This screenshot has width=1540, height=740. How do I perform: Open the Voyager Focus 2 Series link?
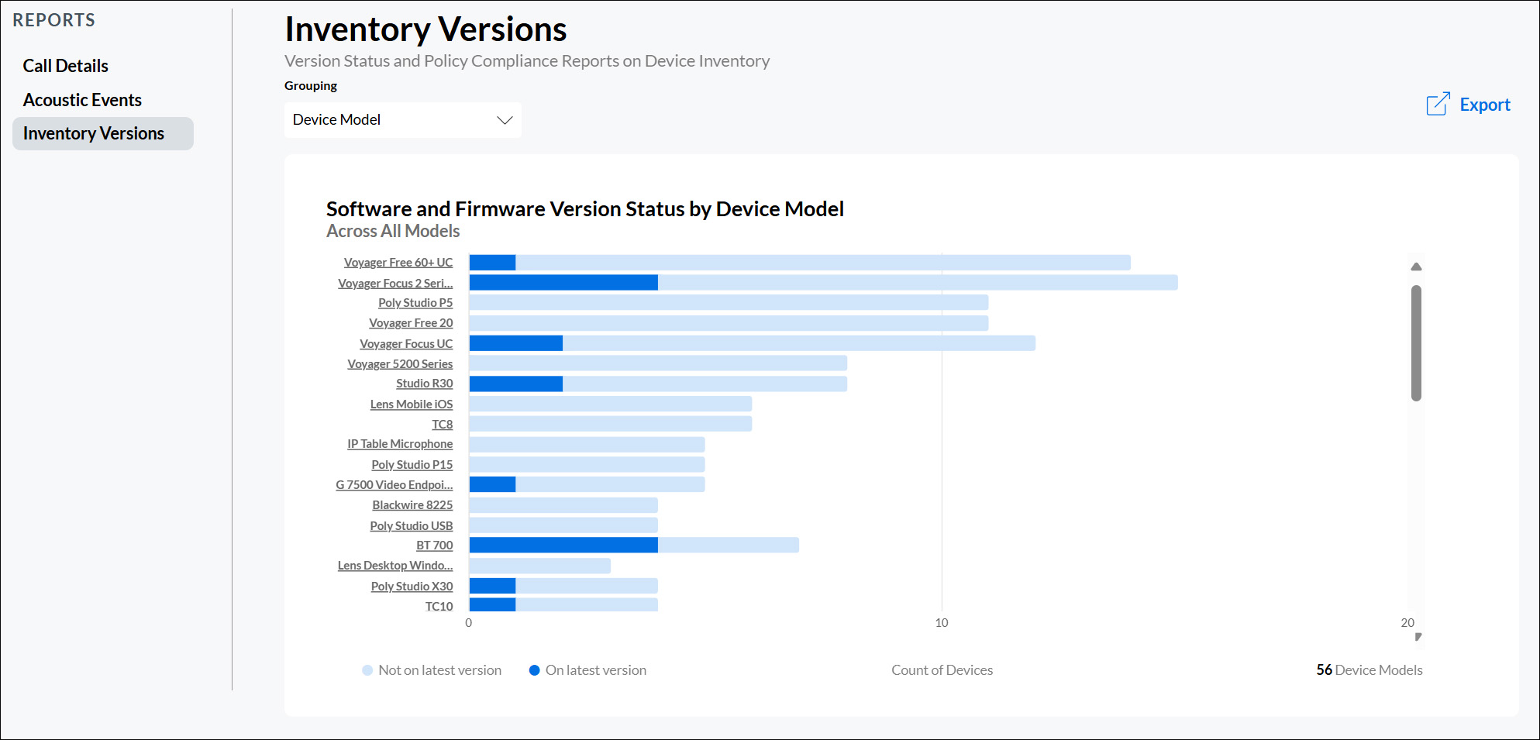[395, 283]
